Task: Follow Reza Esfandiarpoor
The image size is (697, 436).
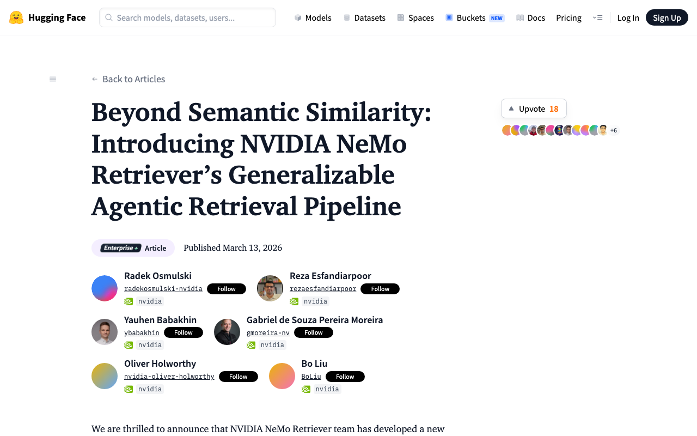Action: pos(380,289)
